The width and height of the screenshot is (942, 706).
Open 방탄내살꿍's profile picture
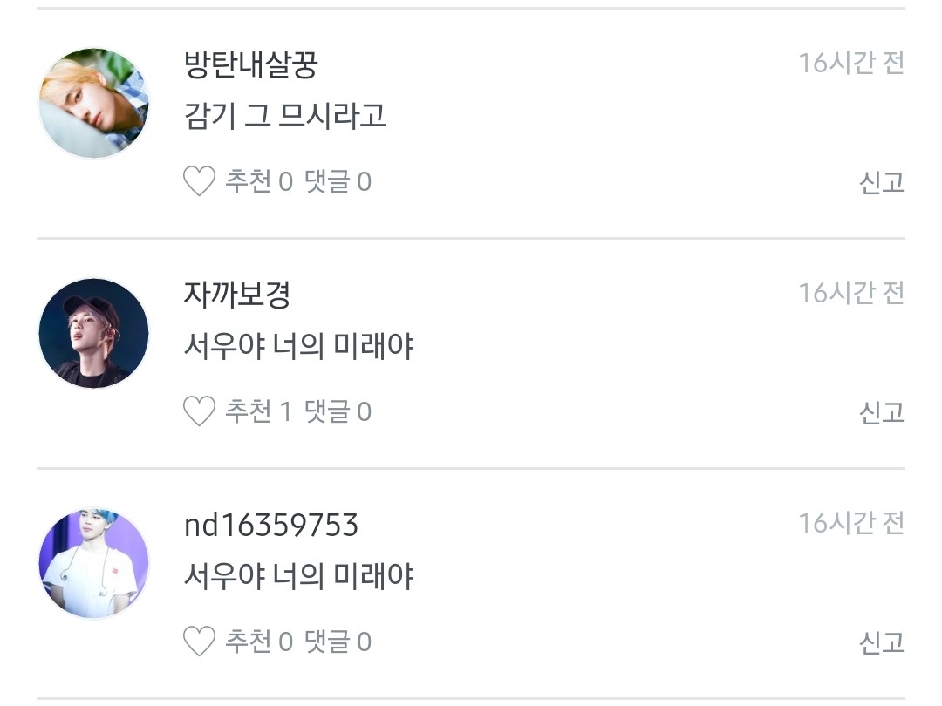click(x=94, y=103)
